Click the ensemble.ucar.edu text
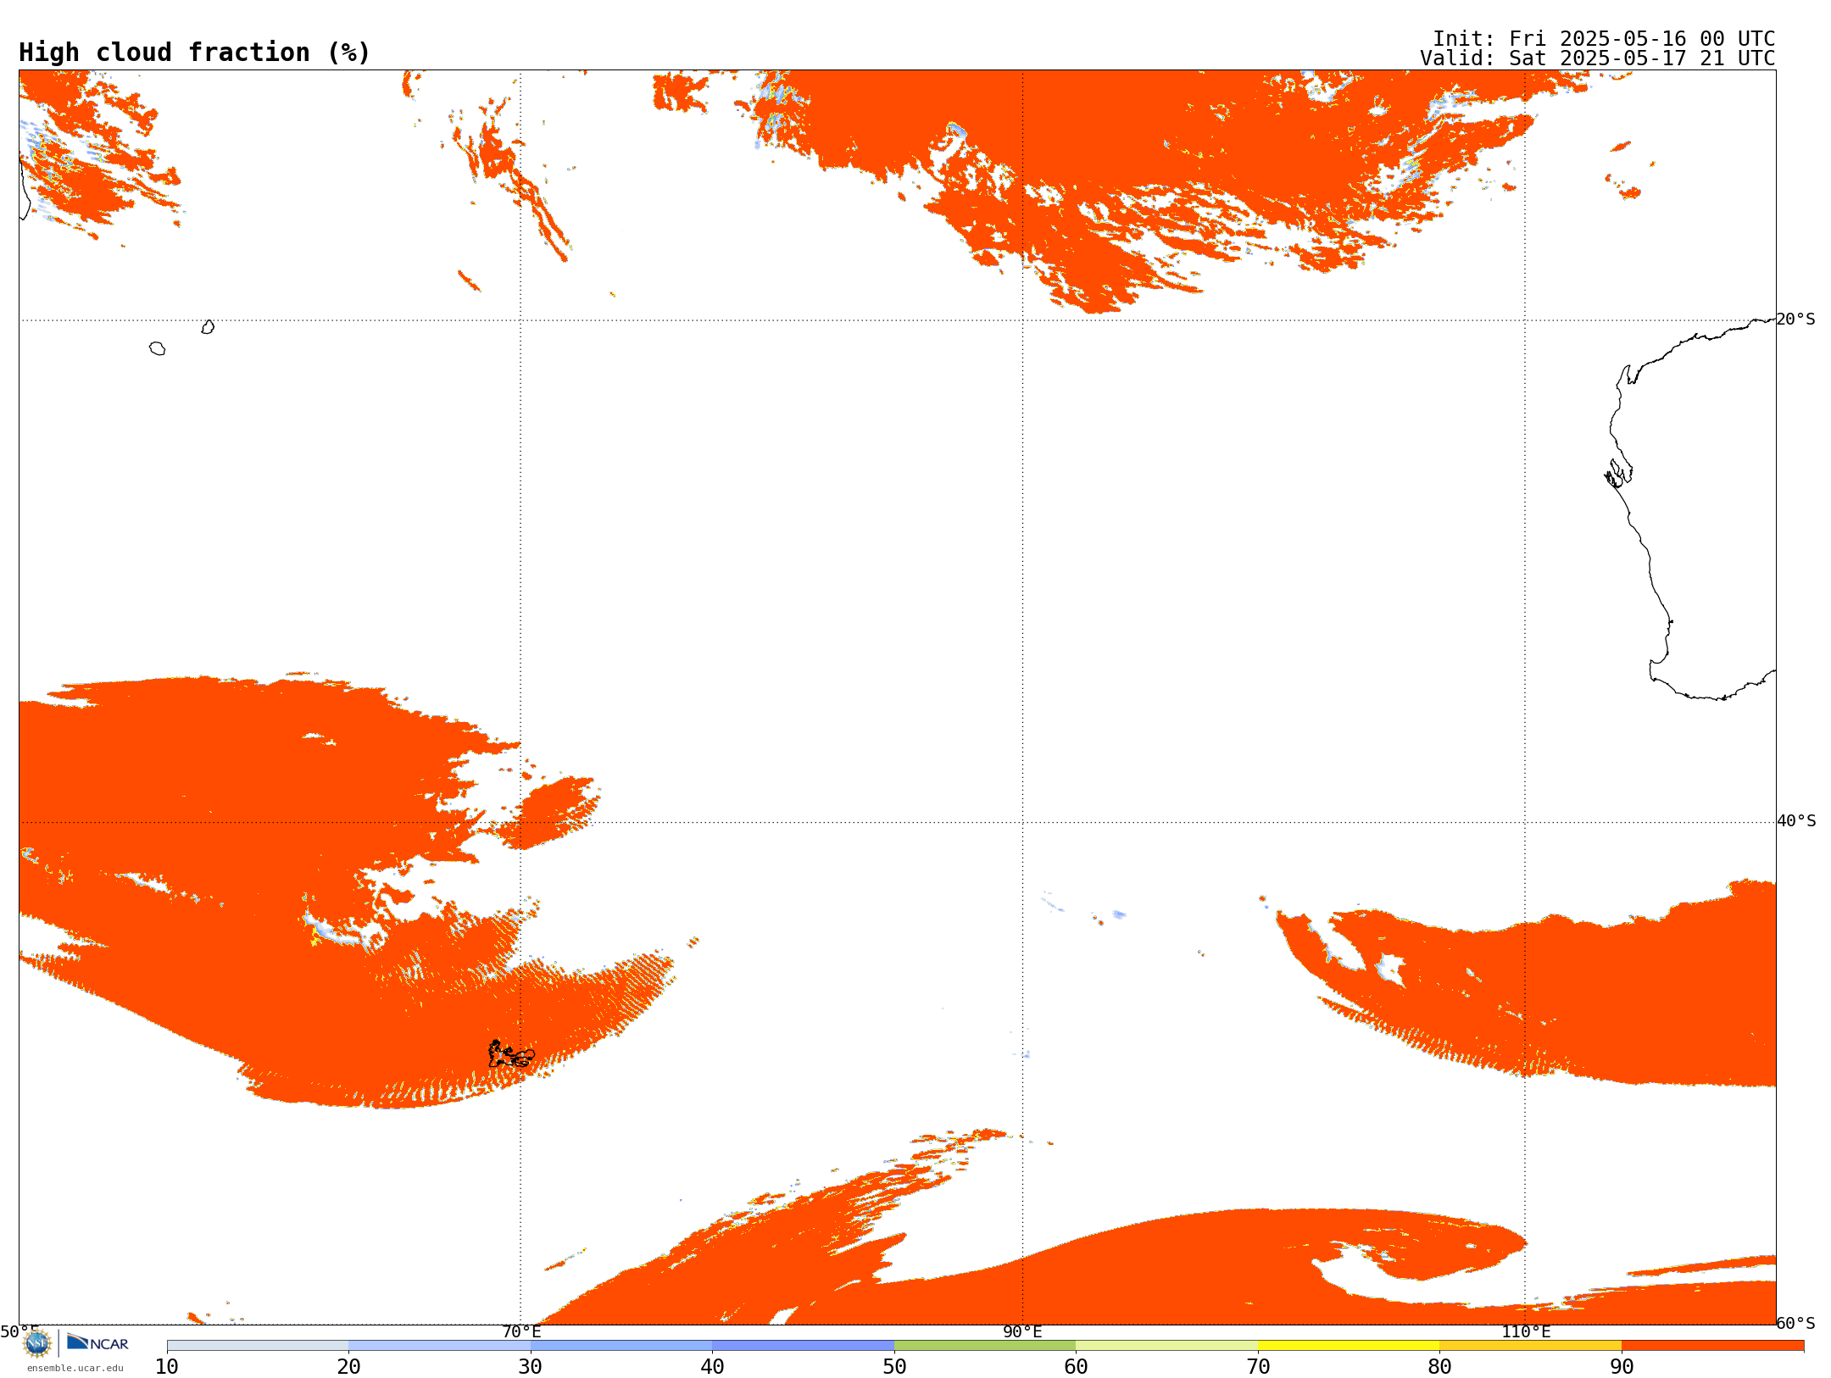 click(x=75, y=1368)
